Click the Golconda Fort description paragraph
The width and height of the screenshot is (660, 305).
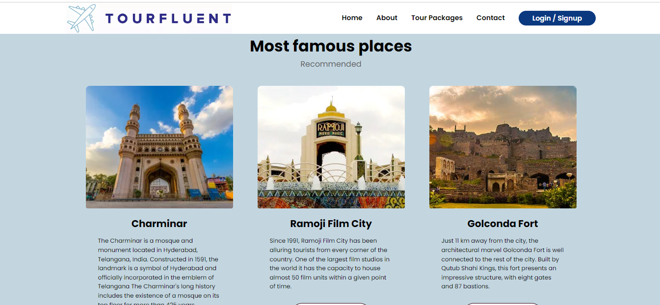503,263
